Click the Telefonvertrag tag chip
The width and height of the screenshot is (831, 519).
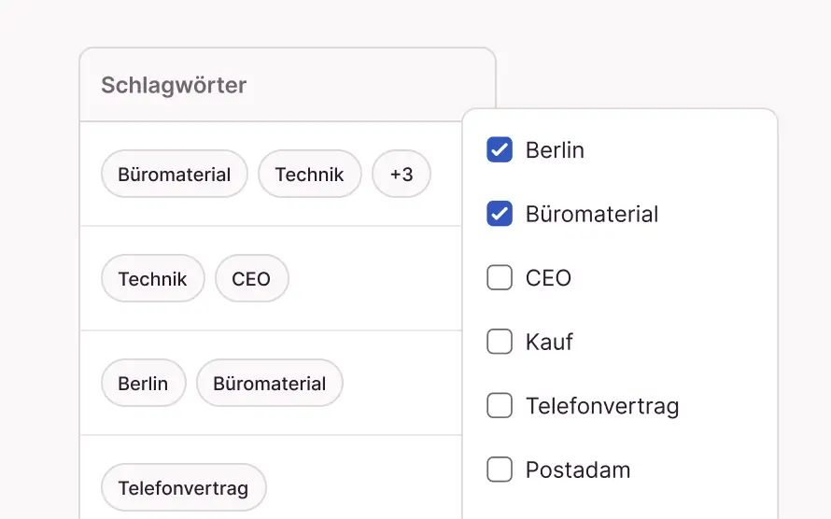pyautogui.click(x=183, y=488)
